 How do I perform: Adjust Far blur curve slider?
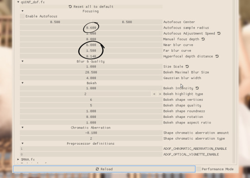[x=91, y=51]
